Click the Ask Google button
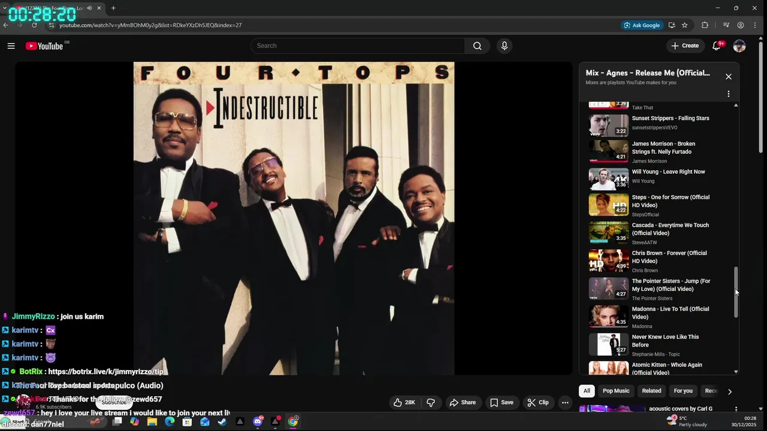 pos(642,25)
